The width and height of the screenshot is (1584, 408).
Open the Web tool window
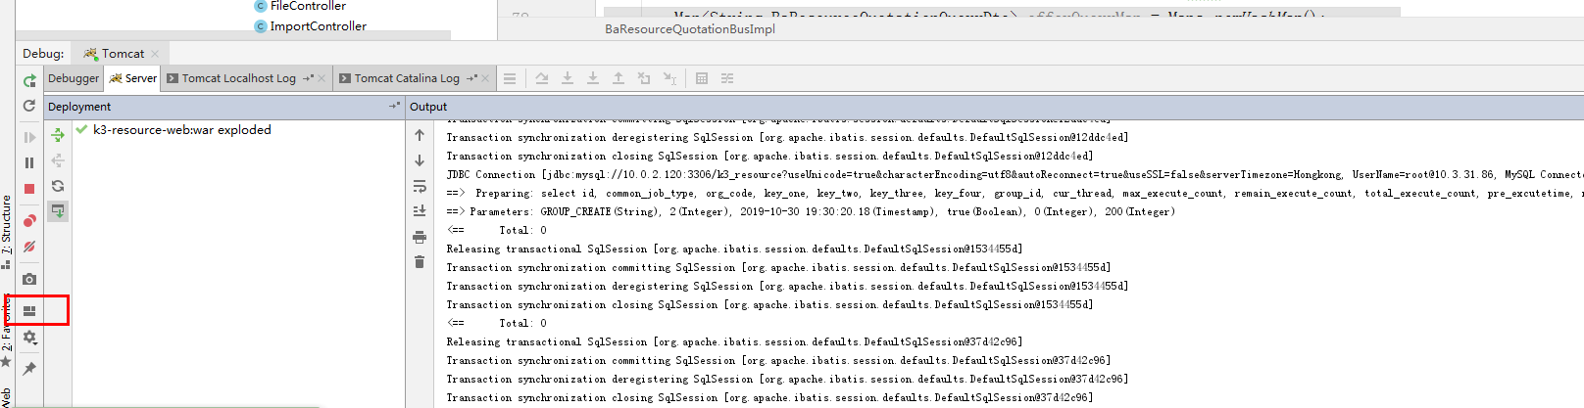tap(7, 397)
